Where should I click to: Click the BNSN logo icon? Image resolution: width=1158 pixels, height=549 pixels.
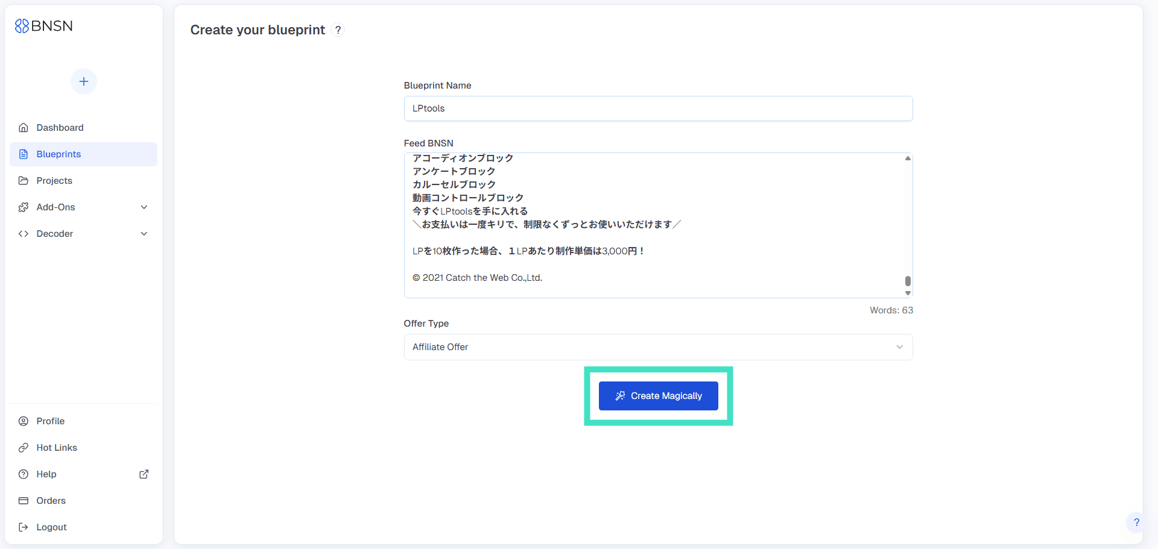point(22,26)
